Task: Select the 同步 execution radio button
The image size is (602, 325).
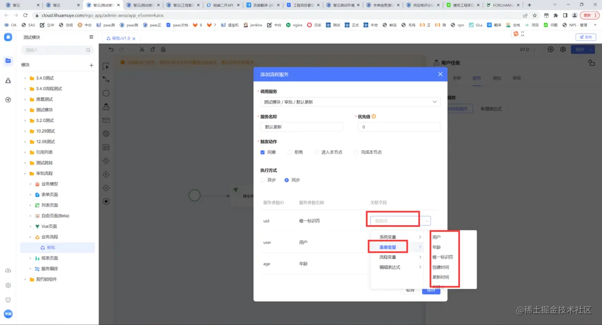Action: coord(286,180)
